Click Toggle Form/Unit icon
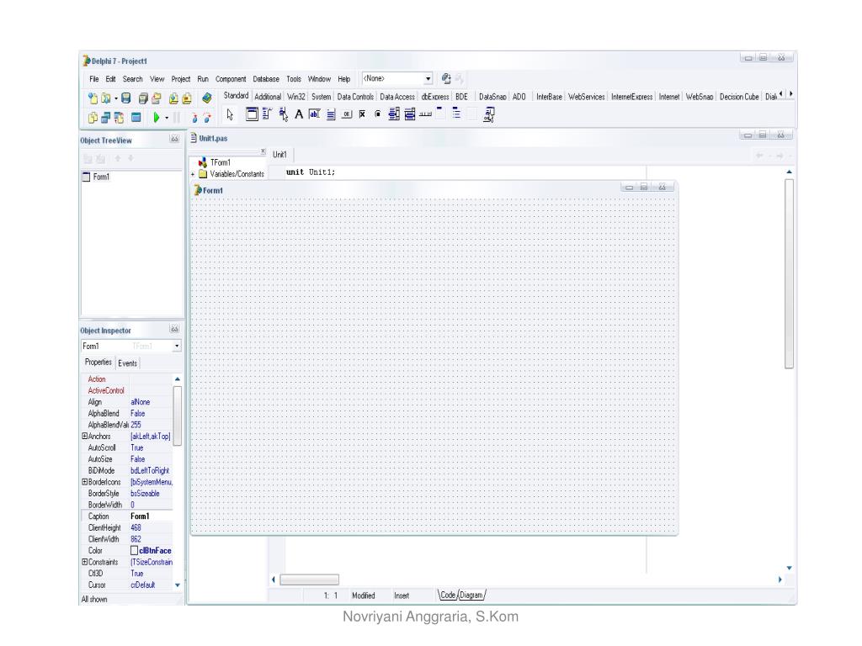 click(119, 117)
